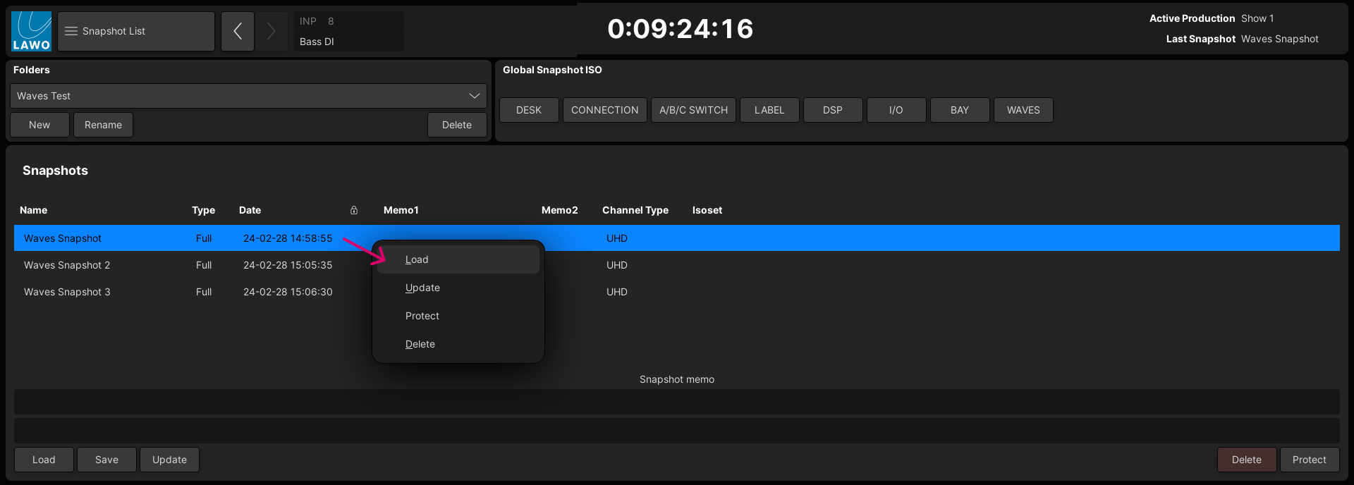Toggle the WAVES snapshot ISO button
The height and width of the screenshot is (485, 1354).
[1023, 110]
